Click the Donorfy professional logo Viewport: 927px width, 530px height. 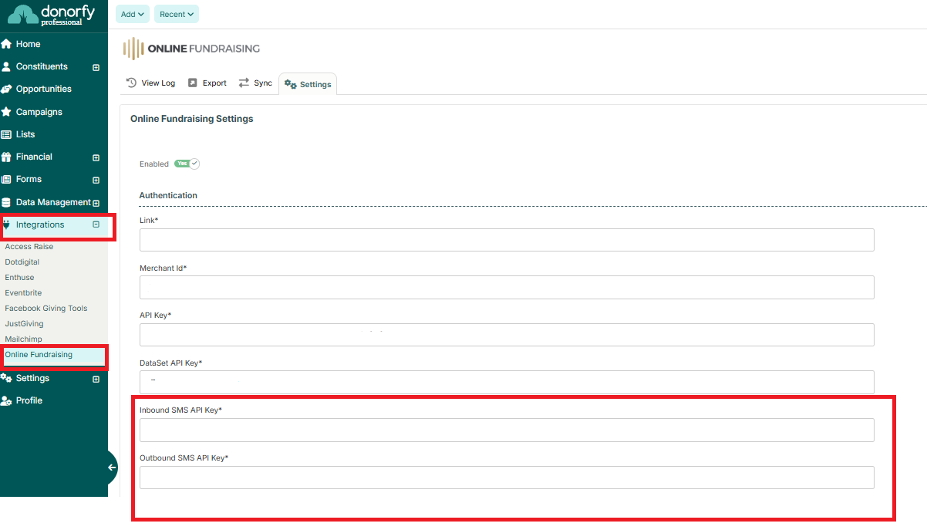click(x=51, y=15)
